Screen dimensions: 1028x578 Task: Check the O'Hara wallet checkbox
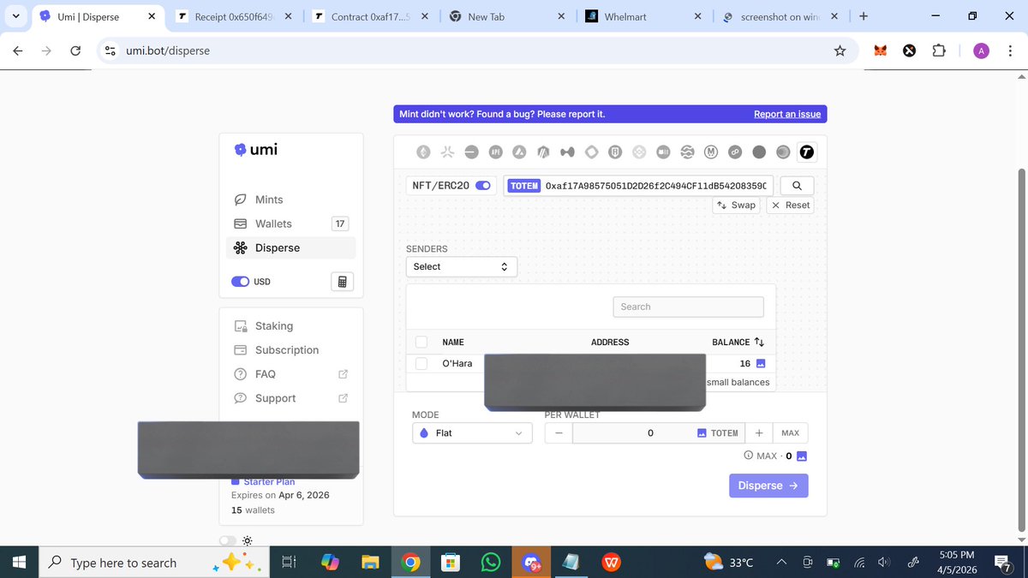(421, 364)
